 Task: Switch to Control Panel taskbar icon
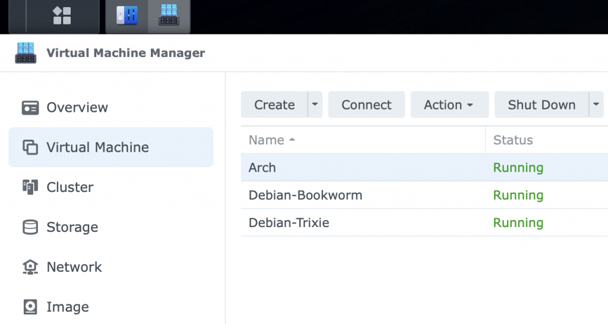(126, 16)
